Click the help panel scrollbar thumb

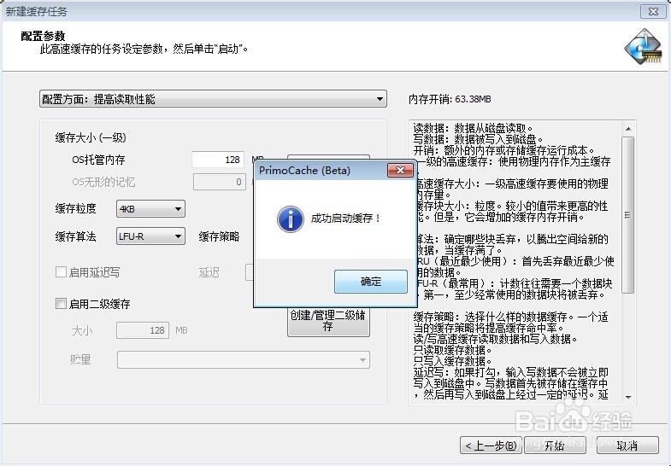click(x=627, y=215)
